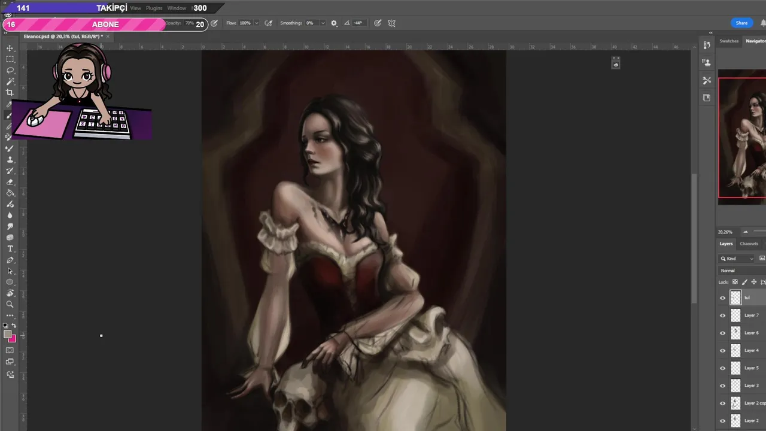This screenshot has width=766, height=431.
Task: Switch to the Channels tab
Action: coord(749,244)
